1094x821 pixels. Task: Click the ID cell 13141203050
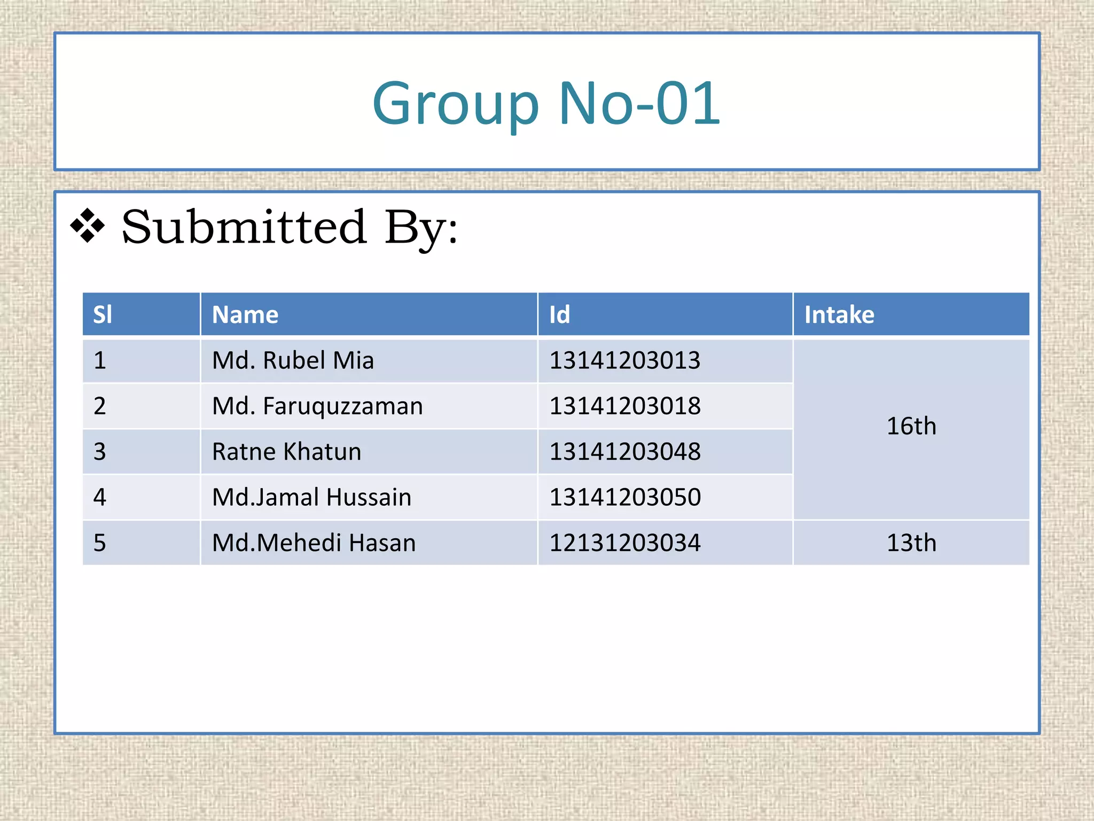coord(665,497)
